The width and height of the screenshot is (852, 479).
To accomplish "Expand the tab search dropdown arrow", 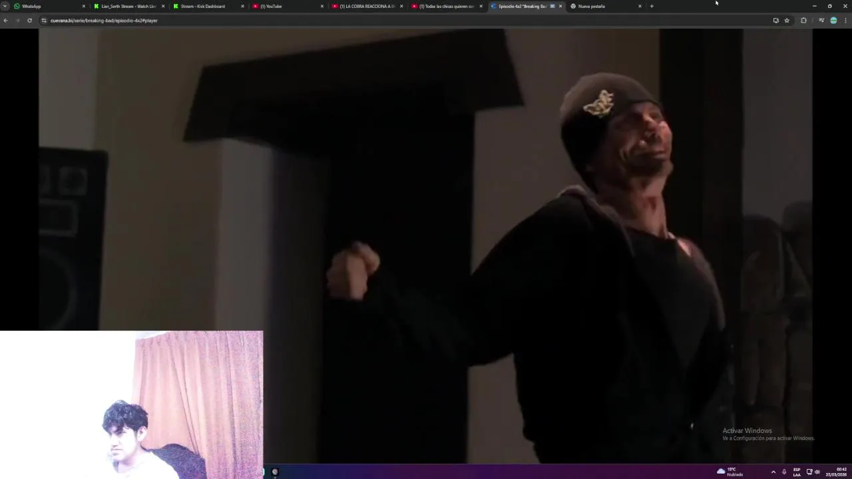I will 5,6.
